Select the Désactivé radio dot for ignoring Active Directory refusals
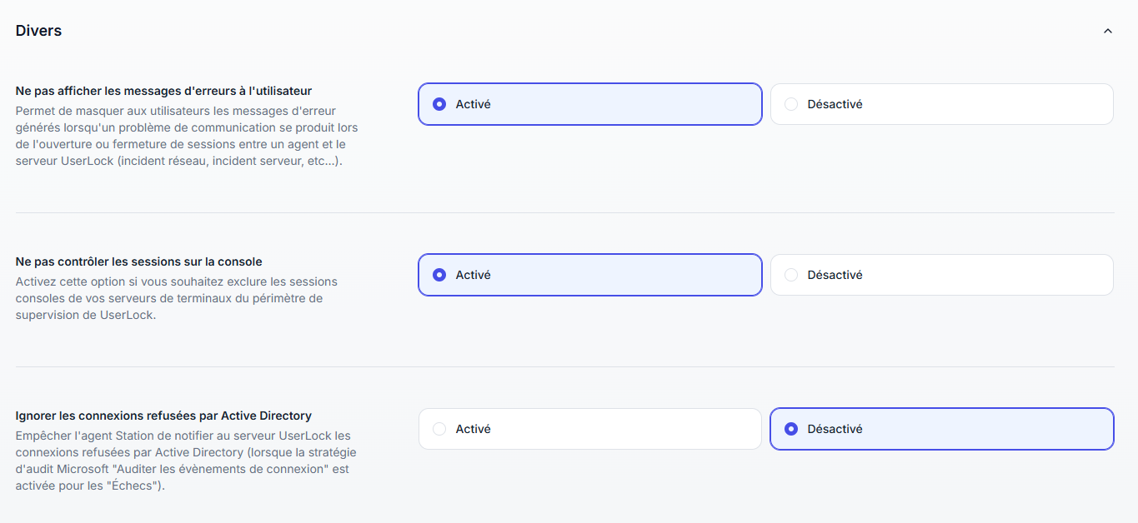The height and width of the screenshot is (523, 1138). (791, 429)
